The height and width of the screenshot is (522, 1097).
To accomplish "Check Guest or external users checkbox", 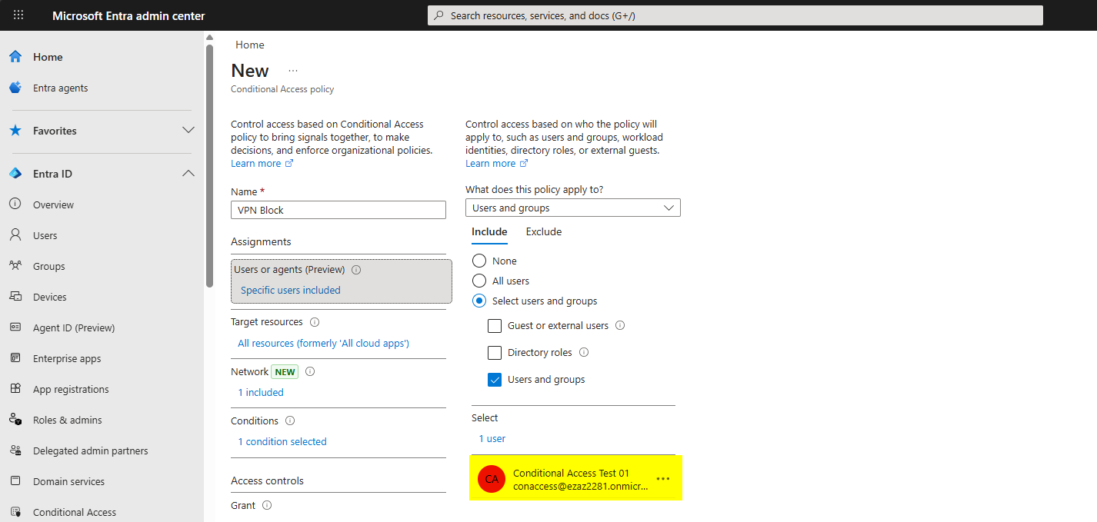I will [x=495, y=326].
